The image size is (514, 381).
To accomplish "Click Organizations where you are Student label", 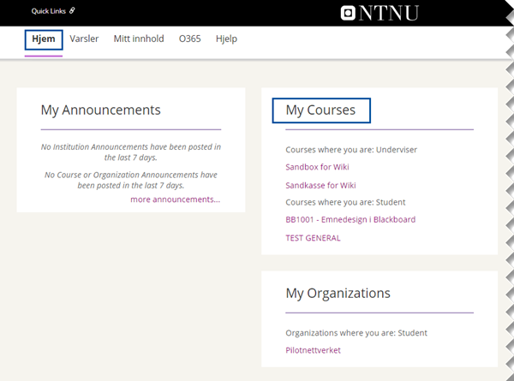I will coord(356,333).
